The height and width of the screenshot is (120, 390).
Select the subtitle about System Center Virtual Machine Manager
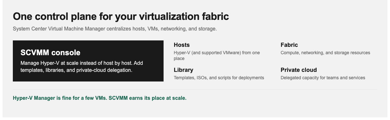115,29
